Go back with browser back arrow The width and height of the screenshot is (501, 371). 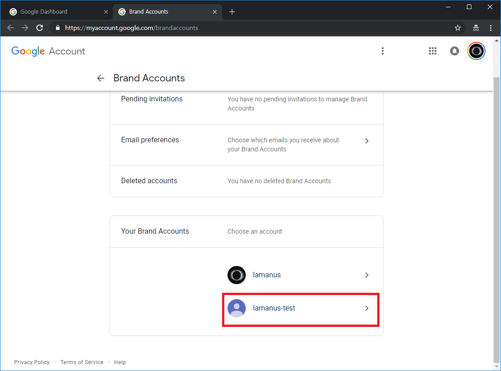pyautogui.click(x=10, y=28)
